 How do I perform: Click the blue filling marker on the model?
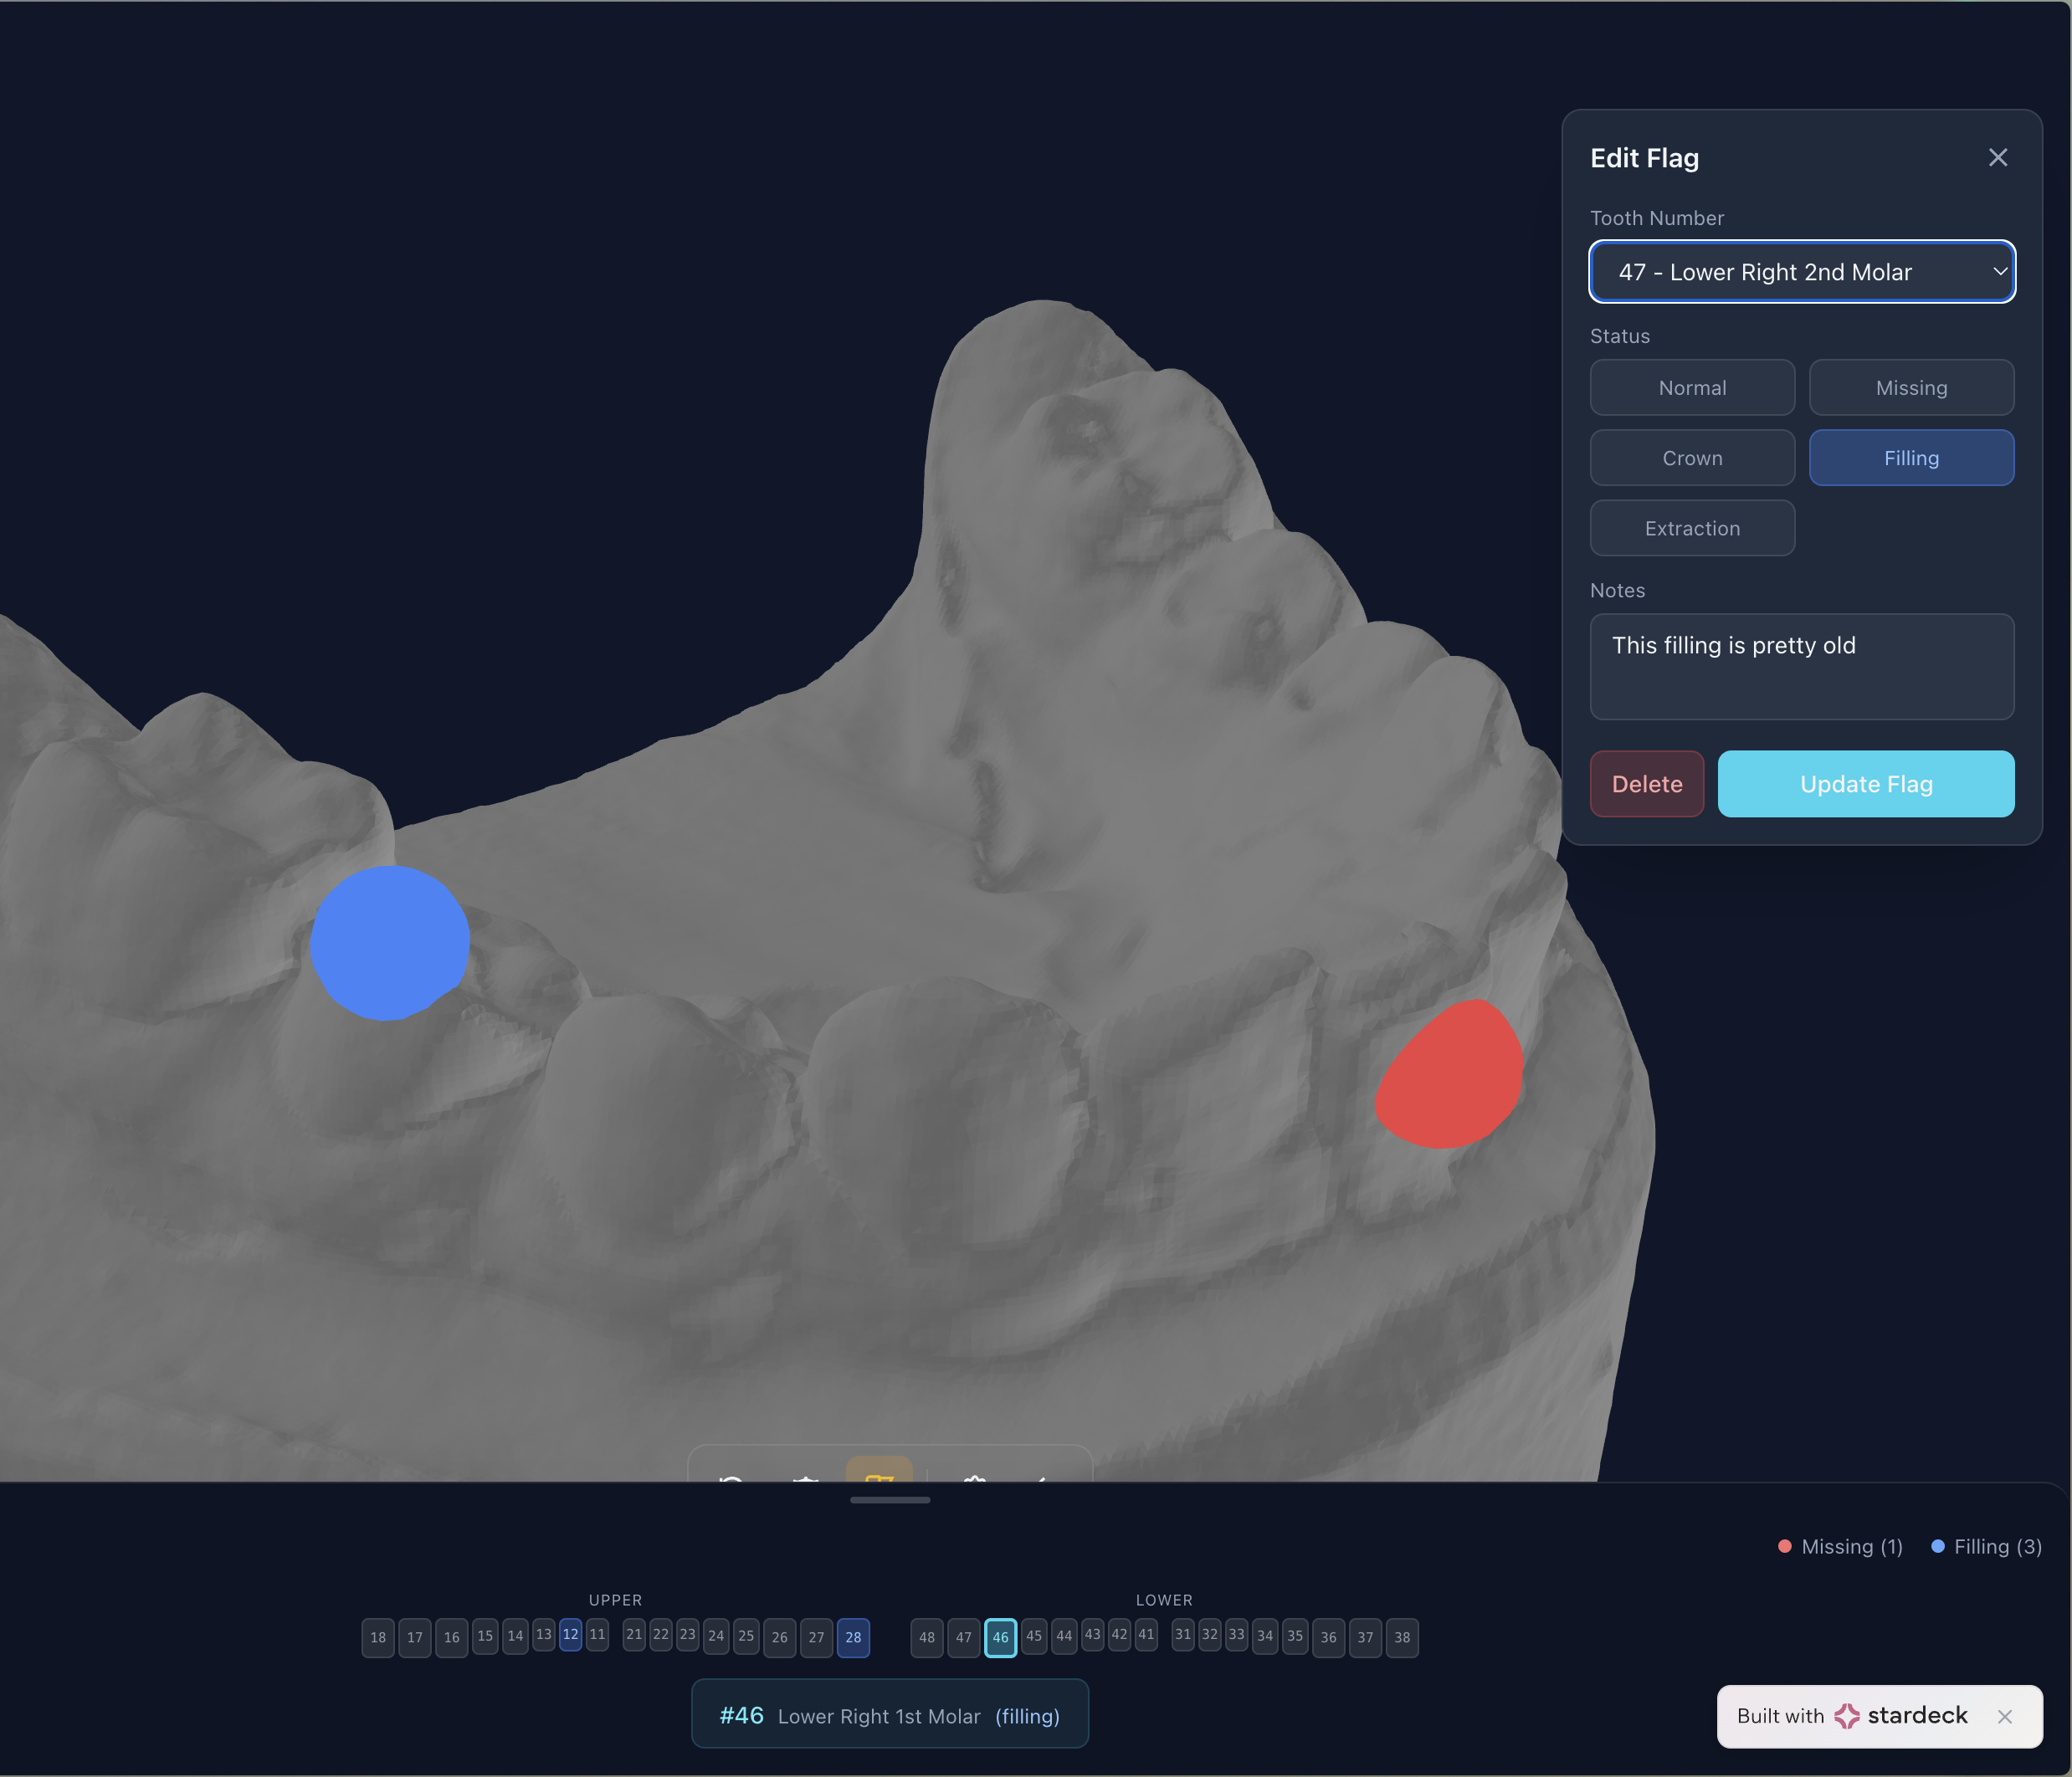(x=389, y=943)
